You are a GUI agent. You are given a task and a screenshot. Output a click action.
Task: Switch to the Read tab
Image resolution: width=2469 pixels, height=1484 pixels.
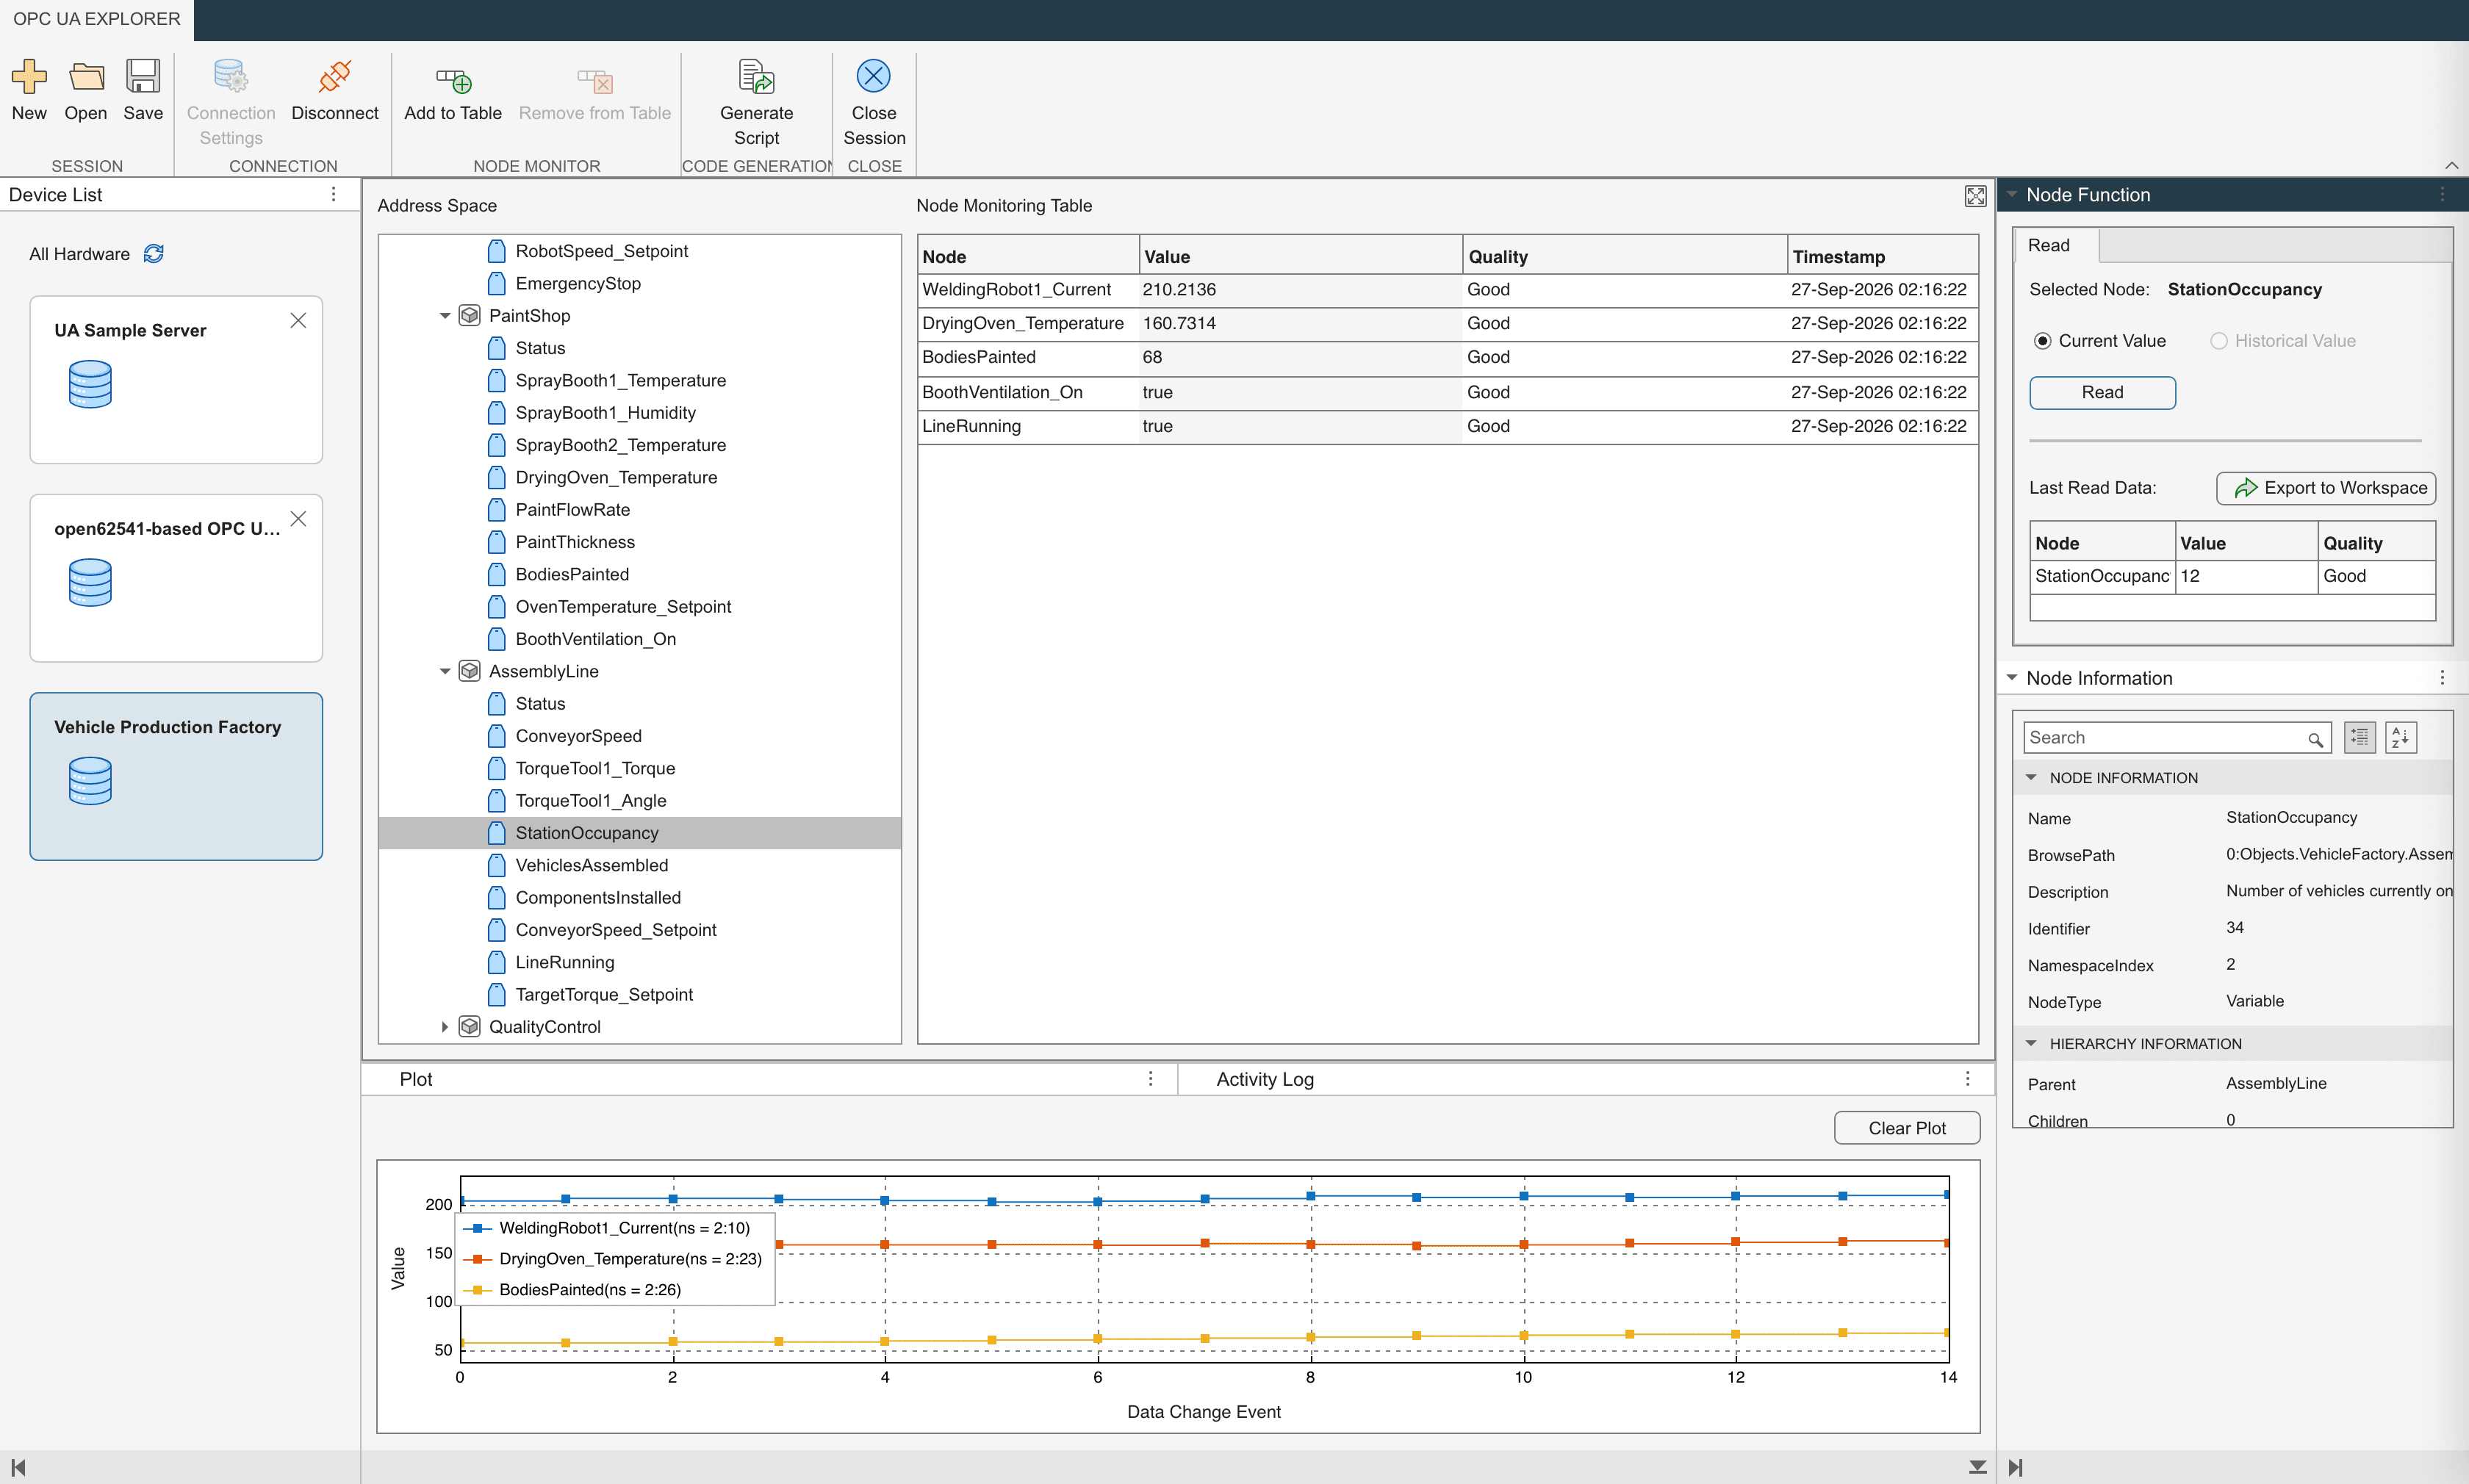pyautogui.click(x=2055, y=245)
